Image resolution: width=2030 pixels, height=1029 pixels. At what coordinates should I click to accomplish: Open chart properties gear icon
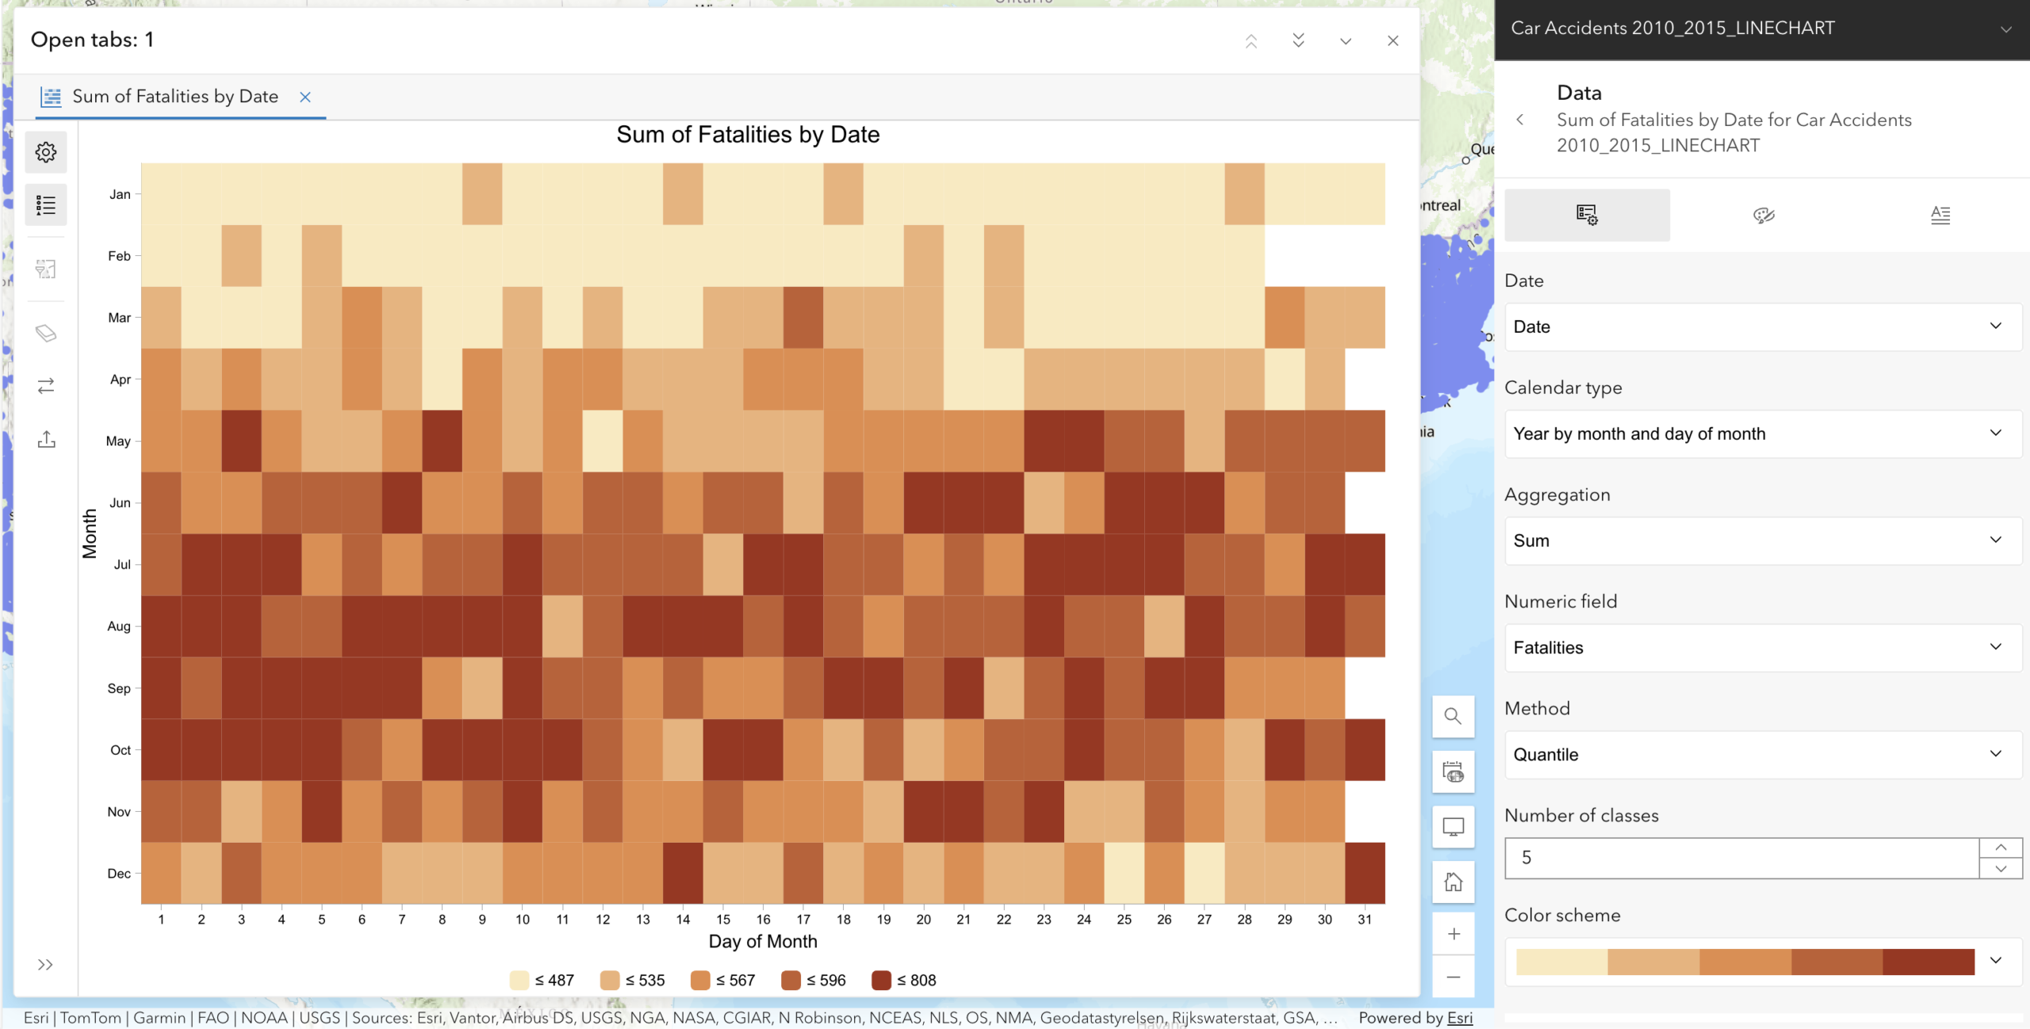(46, 152)
